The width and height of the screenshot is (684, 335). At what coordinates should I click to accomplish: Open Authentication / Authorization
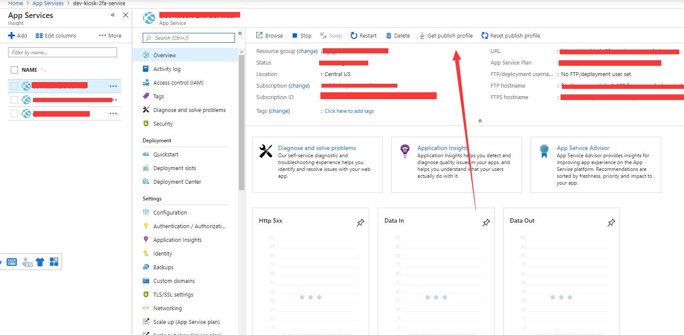190,226
